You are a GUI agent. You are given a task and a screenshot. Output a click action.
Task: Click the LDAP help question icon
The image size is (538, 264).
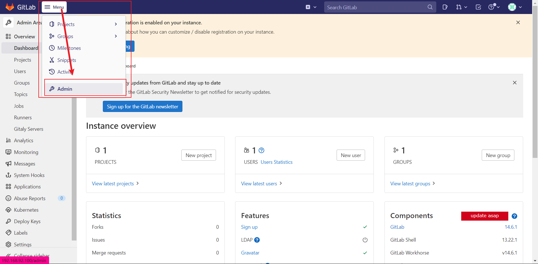coord(257,240)
